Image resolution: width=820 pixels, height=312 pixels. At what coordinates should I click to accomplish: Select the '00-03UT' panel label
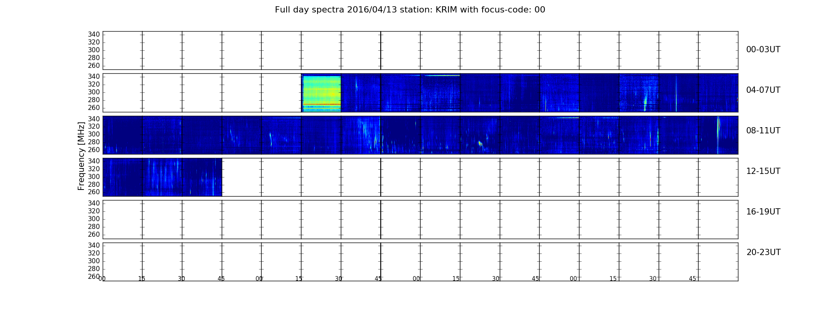763,50
